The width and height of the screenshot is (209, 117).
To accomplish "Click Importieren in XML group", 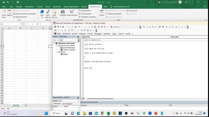I will 132,11.
